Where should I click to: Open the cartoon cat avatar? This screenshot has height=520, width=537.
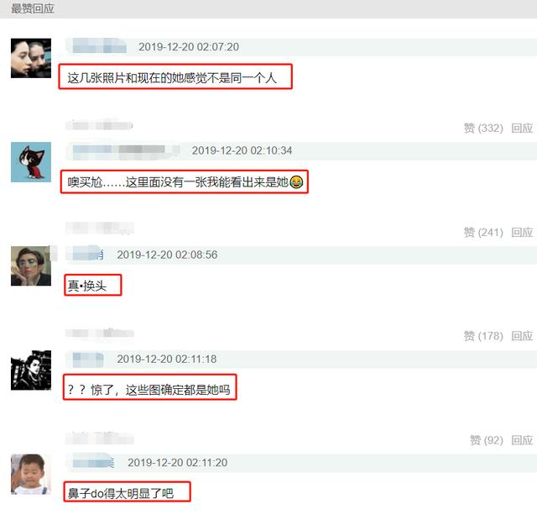(x=31, y=162)
